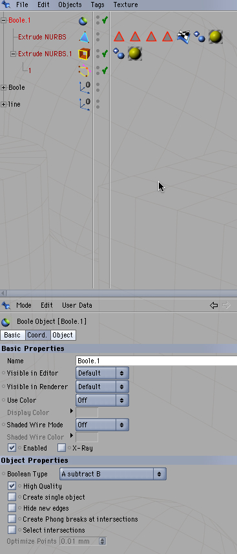The width and height of the screenshot is (237, 554).
Task: Toggle green checkmark for Extrude NURBS.1
Action: (105, 54)
